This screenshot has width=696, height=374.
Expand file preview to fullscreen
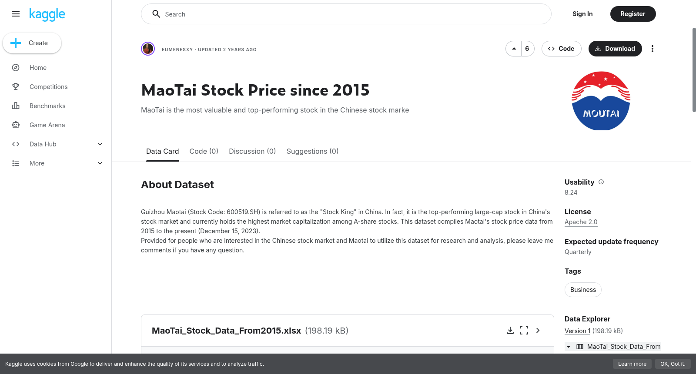click(524, 331)
